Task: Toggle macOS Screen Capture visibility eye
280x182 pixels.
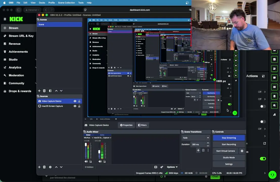Action: (x=75, y=106)
